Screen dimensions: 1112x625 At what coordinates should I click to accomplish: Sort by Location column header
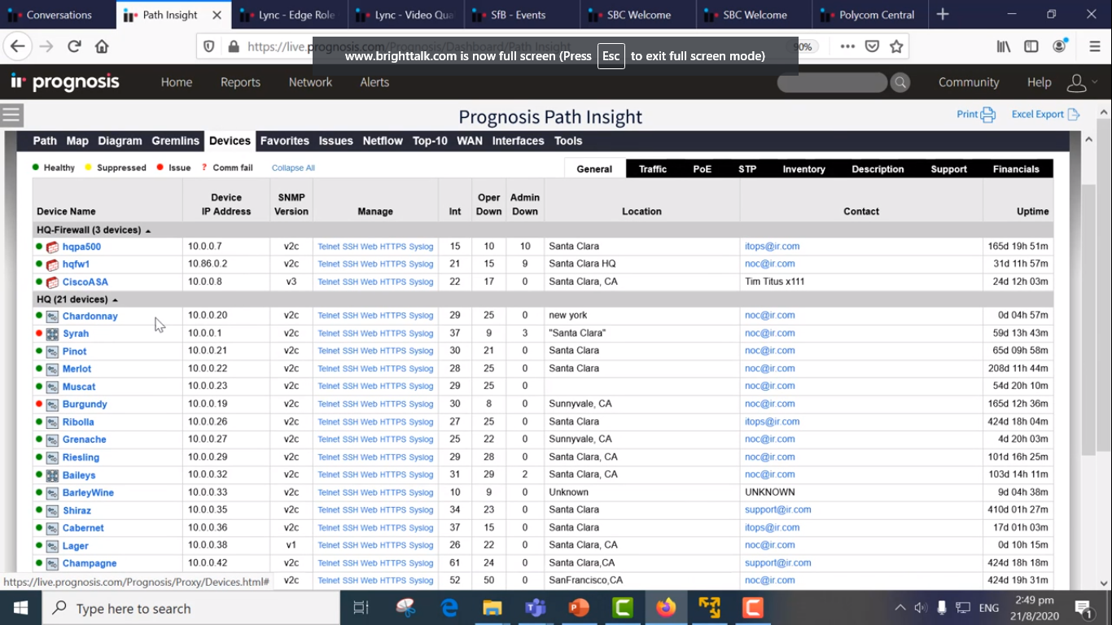coord(641,212)
